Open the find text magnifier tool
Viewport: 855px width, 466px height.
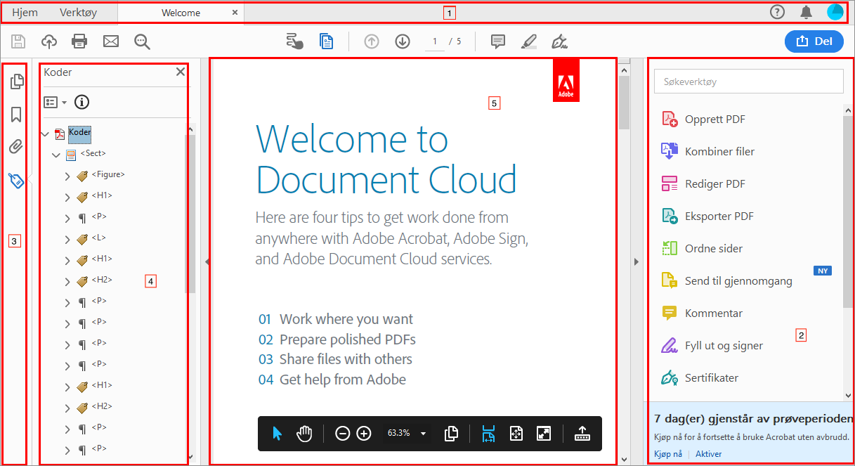[x=143, y=41]
